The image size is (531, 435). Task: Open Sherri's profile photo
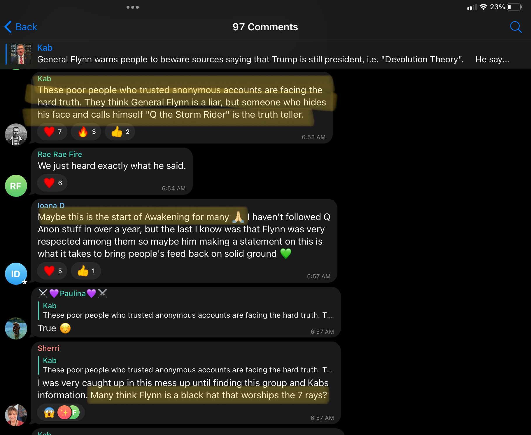(16, 415)
